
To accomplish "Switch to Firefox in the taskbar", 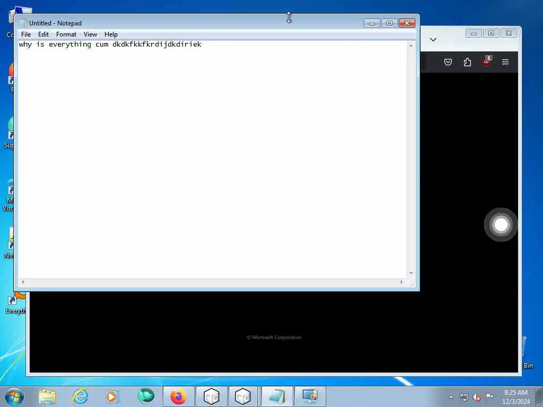I will coord(178,396).
